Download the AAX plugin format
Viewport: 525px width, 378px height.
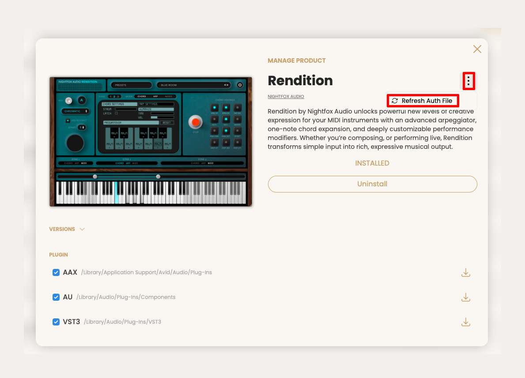(x=466, y=272)
